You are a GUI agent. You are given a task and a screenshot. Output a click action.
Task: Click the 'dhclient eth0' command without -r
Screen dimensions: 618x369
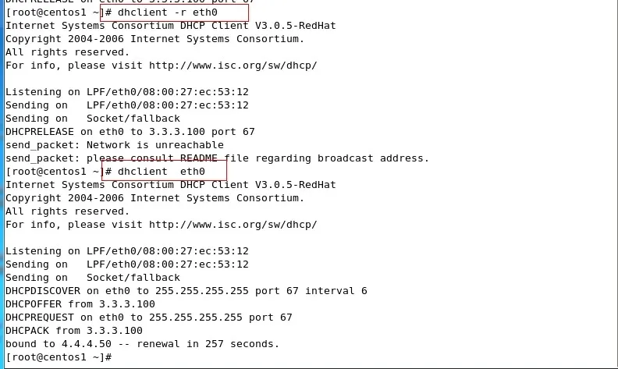[161, 172]
